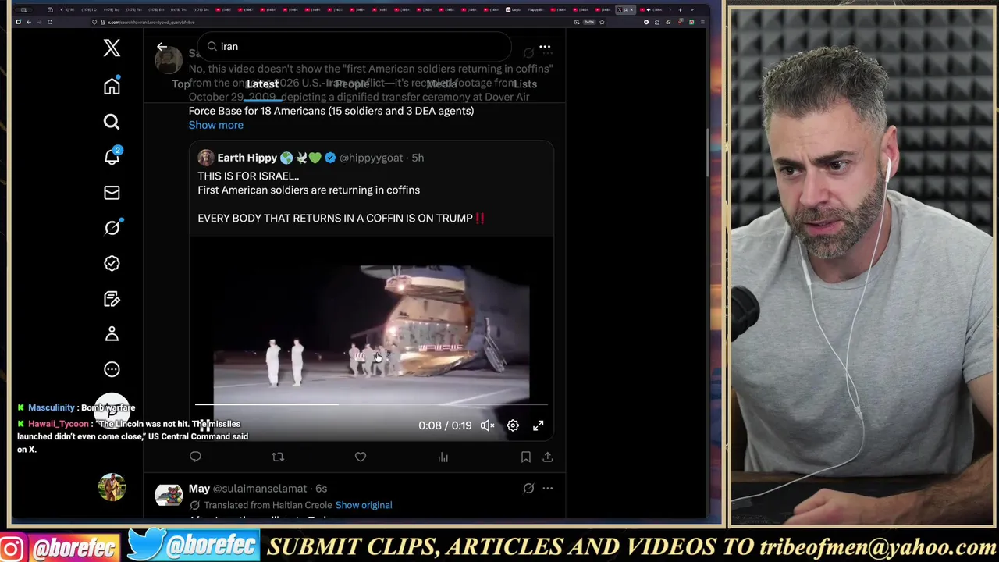Select the active X browser tab

tap(626, 9)
